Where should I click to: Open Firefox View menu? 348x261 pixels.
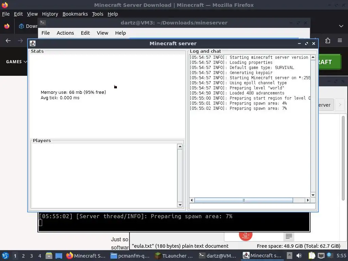pyautogui.click(x=32, y=14)
